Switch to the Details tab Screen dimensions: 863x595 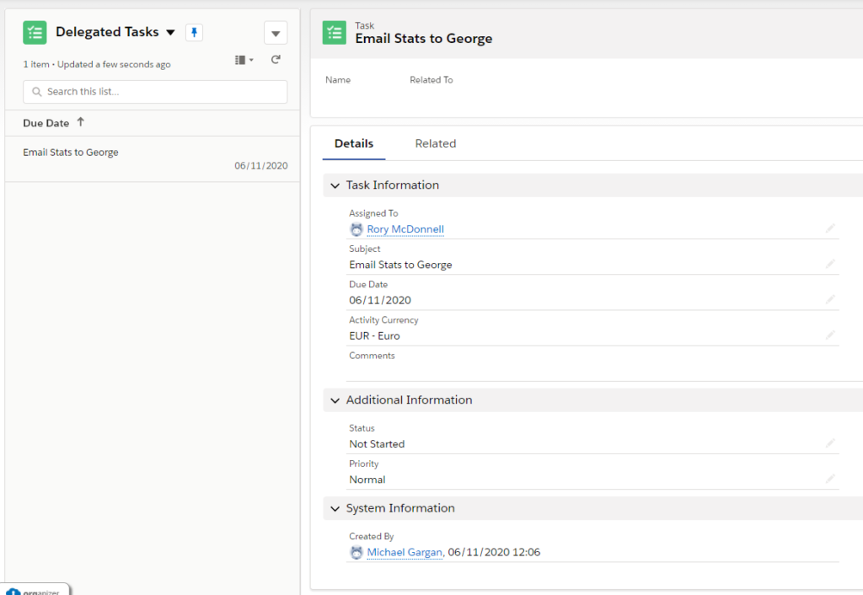354,143
